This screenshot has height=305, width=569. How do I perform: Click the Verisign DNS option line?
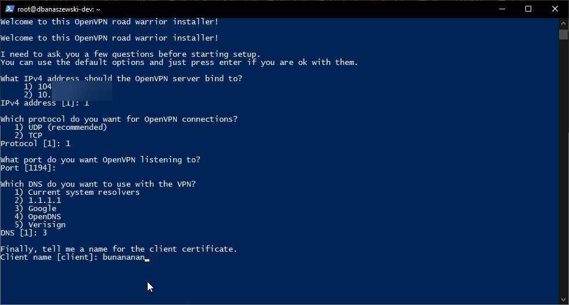(x=46, y=224)
